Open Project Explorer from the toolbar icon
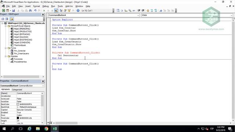 [61, 11]
